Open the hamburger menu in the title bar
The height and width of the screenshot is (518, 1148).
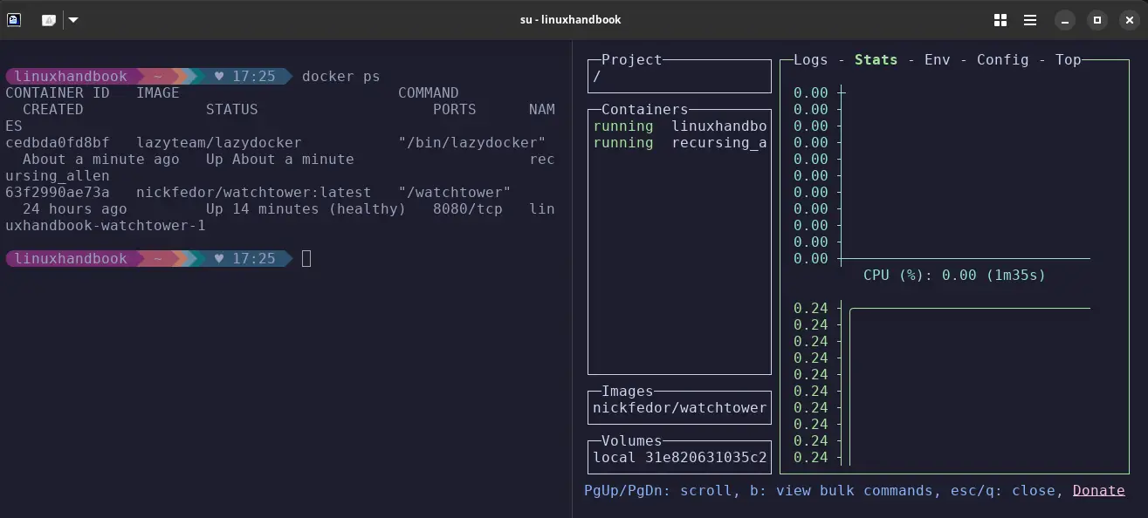(1030, 19)
